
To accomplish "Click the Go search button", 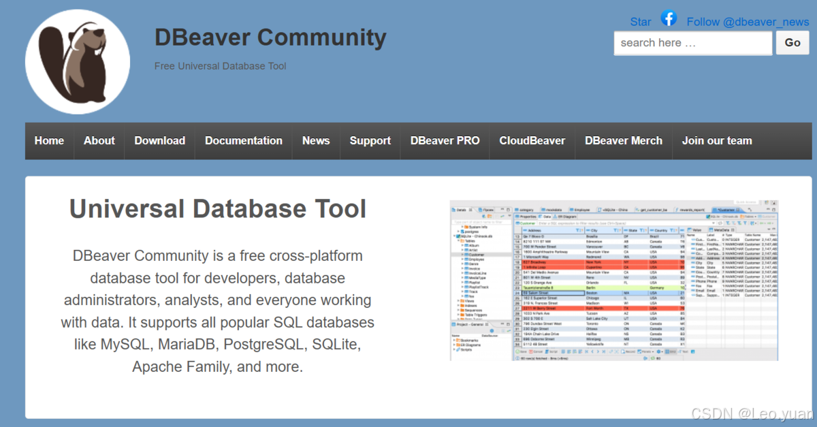I will (792, 43).
